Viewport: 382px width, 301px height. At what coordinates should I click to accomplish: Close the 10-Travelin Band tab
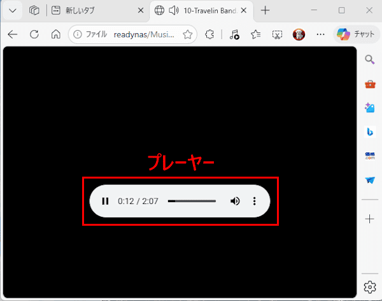coord(244,10)
